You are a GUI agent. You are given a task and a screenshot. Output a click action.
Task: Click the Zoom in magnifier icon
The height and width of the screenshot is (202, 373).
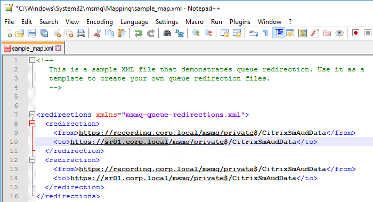pos(196,33)
